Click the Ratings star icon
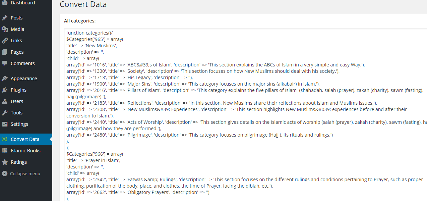The height and width of the screenshot is (201, 427). pyautogui.click(x=5, y=162)
